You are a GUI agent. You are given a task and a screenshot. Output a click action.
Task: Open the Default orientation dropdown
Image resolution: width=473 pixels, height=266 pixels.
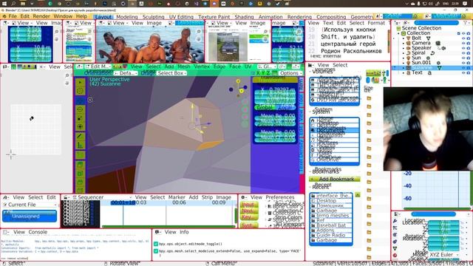point(126,73)
